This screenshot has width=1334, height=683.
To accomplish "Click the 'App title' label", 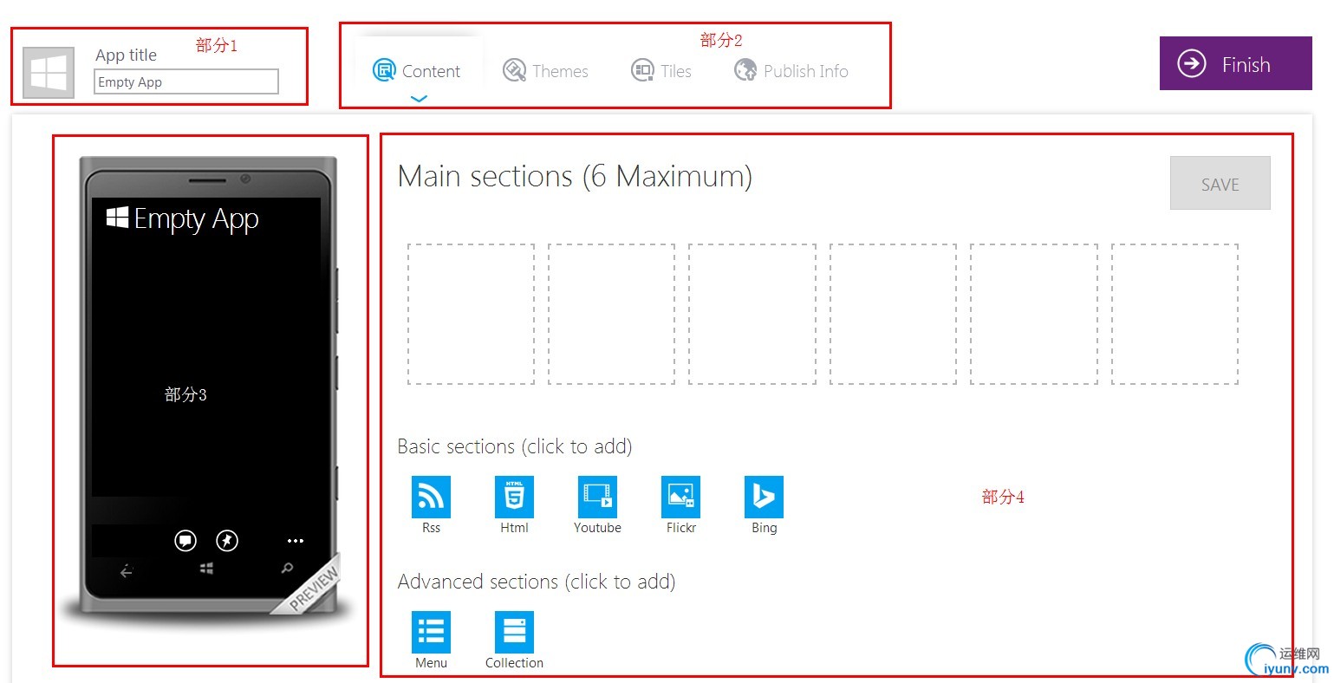I will (126, 55).
